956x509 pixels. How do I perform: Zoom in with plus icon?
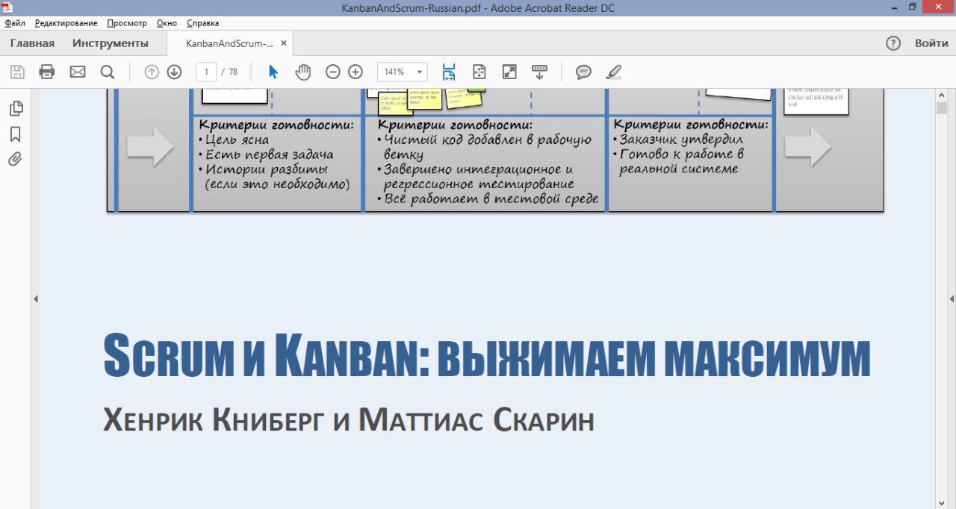[356, 72]
